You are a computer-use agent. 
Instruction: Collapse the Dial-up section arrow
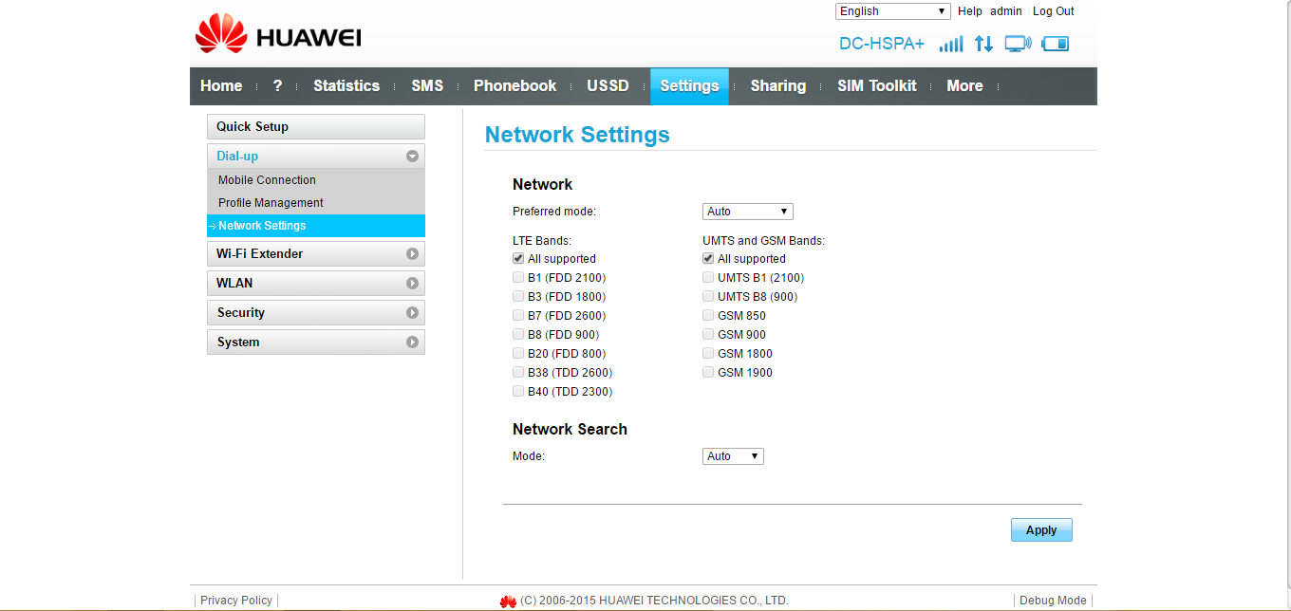pyautogui.click(x=412, y=157)
